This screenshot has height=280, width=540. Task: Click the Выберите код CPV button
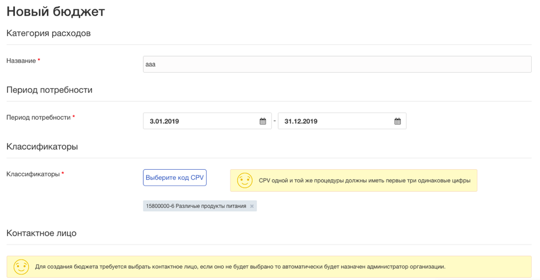174,177
